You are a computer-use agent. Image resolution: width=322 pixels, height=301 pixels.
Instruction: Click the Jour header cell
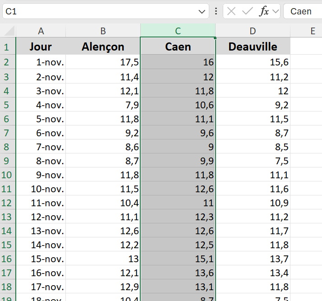[41, 47]
